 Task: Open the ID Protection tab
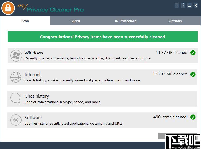(x=125, y=21)
